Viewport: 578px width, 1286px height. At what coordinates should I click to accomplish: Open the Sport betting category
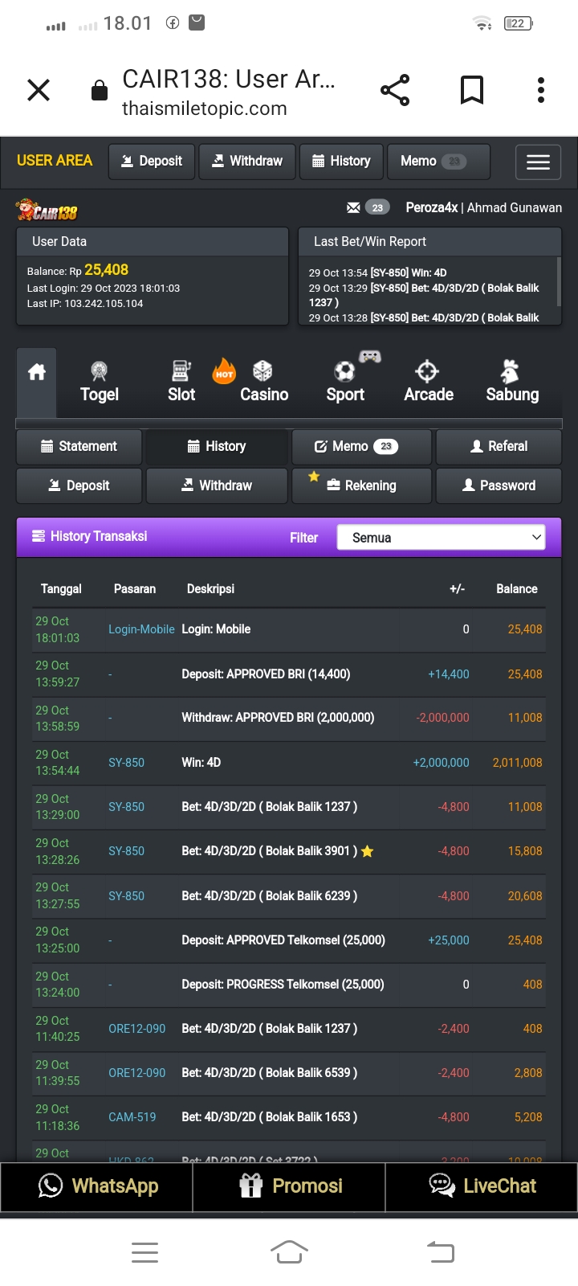[x=345, y=382]
